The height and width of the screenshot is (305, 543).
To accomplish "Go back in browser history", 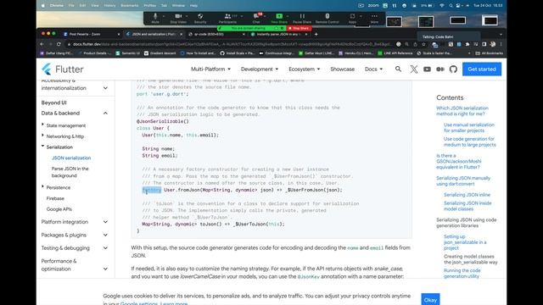I will click(42, 44).
